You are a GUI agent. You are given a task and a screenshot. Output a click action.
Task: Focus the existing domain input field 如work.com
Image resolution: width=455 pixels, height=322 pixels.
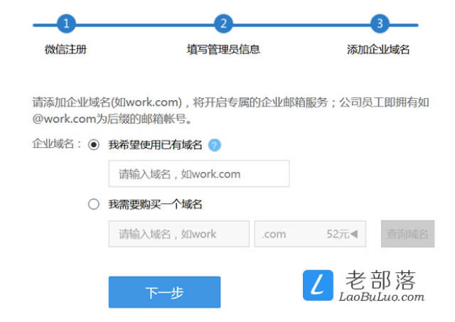pyautogui.click(x=199, y=173)
